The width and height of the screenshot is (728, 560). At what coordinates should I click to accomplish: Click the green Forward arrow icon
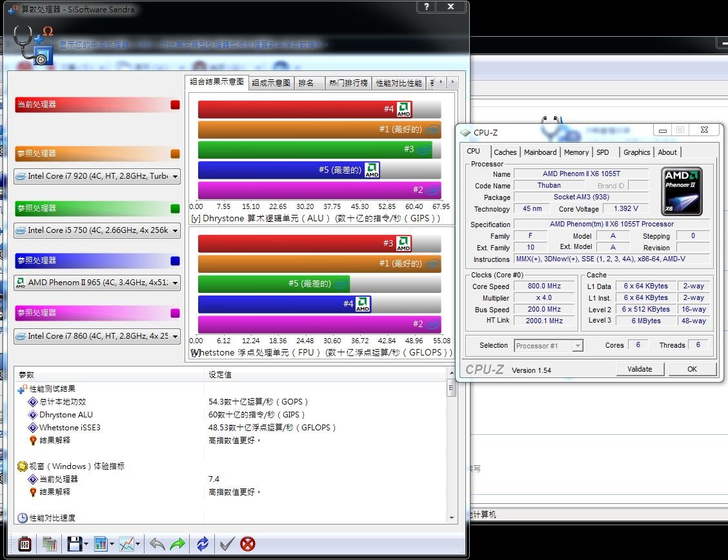[x=177, y=544]
